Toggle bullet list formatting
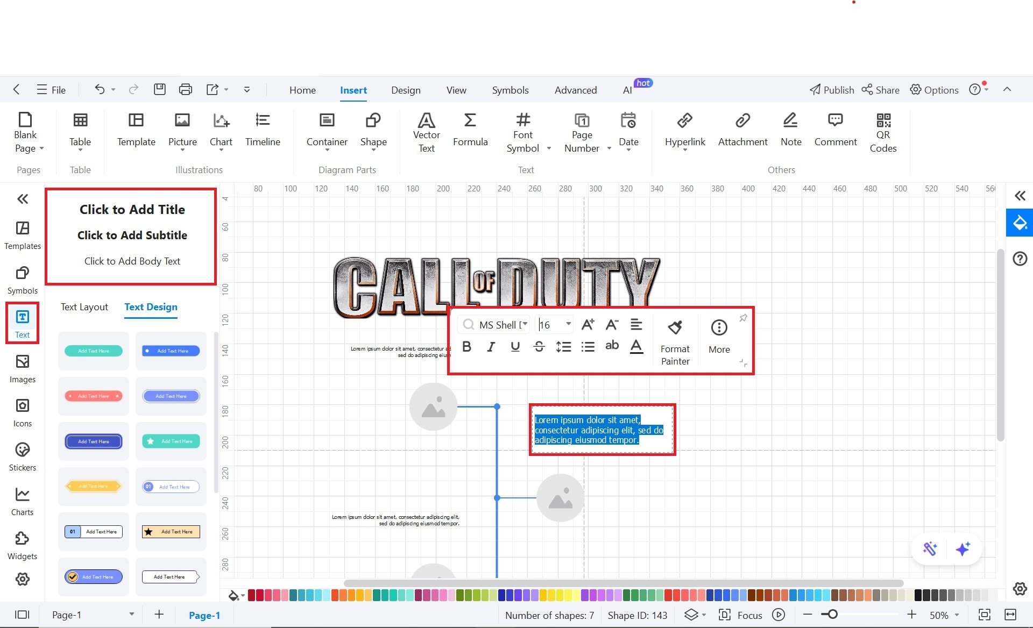Viewport: 1033px width, 628px height. click(588, 347)
